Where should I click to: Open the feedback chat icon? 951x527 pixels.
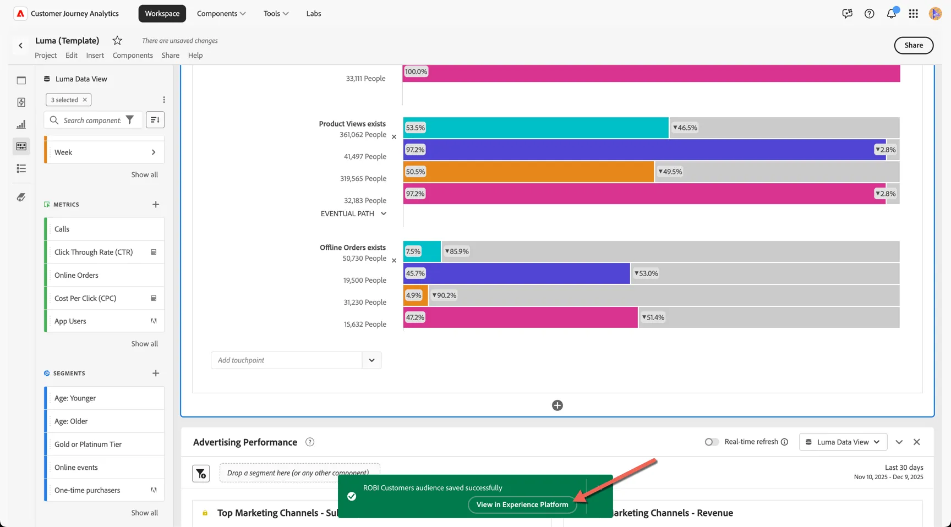point(847,14)
